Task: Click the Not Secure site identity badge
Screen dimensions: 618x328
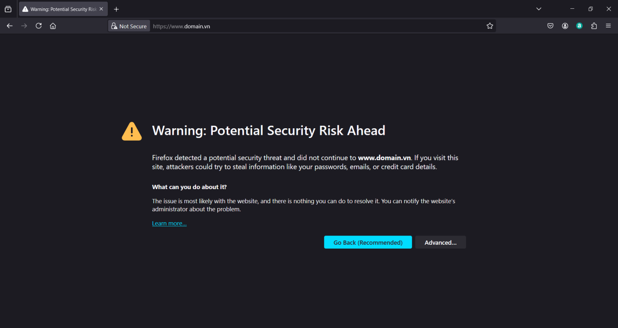Action: pyautogui.click(x=129, y=26)
